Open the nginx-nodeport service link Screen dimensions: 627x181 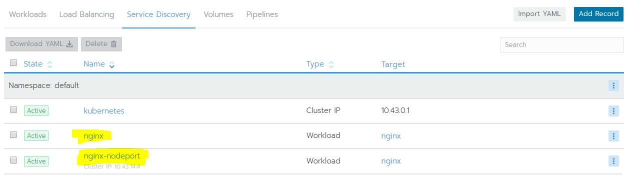(112, 156)
